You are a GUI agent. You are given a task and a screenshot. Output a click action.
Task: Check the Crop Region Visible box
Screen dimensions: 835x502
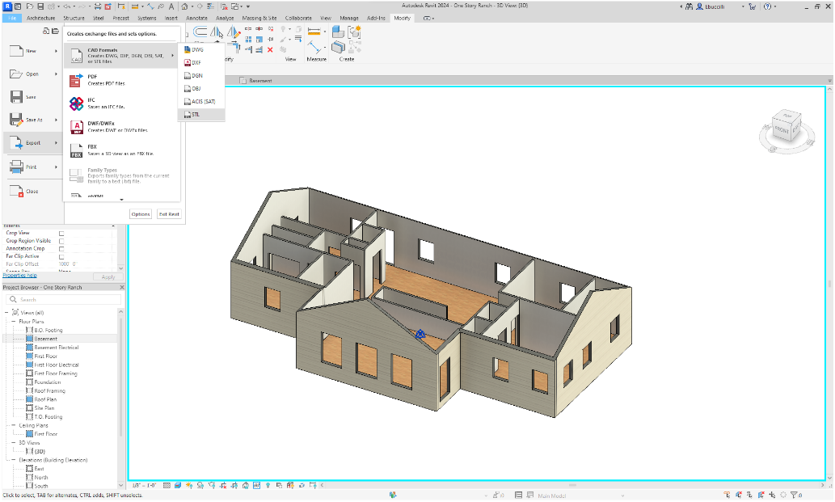point(62,241)
